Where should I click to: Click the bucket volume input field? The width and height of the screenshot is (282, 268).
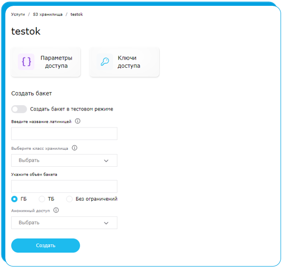(64, 187)
